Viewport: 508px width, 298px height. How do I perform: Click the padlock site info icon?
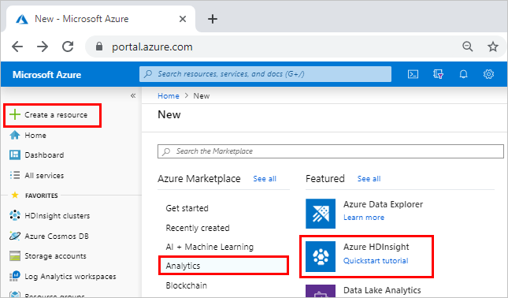click(x=99, y=47)
